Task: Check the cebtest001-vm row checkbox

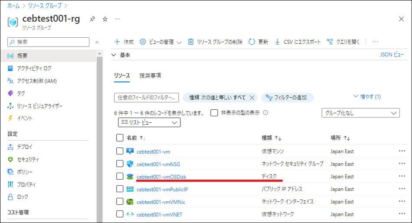Action: [x=120, y=151]
